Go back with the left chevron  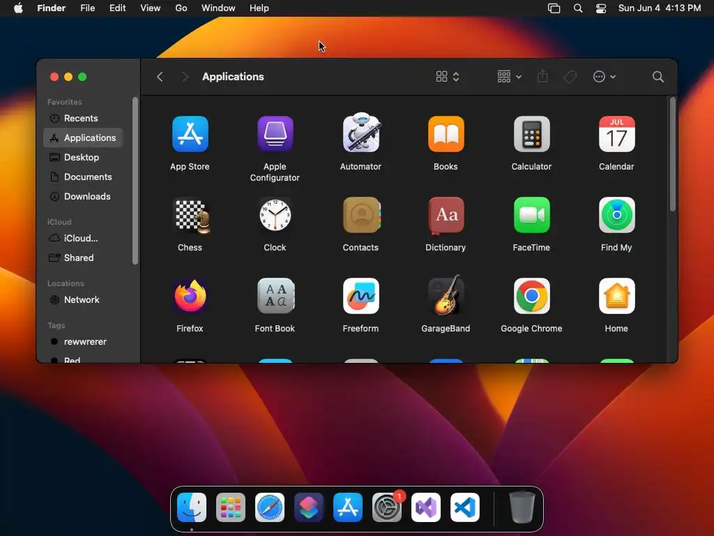click(x=160, y=77)
